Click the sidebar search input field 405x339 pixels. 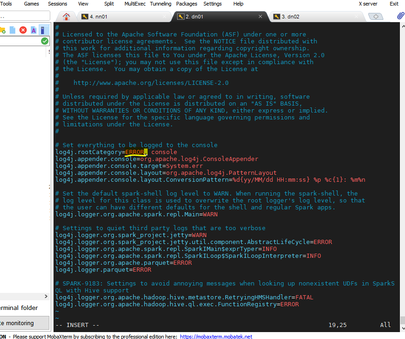point(25,16)
